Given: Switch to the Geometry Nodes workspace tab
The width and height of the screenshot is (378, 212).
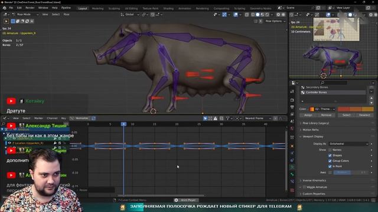Looking at the screenshot, I should [x=260, y=8].
